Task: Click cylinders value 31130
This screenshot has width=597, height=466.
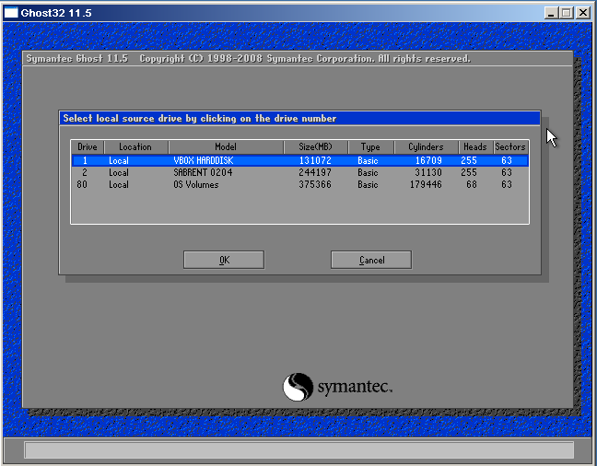Action: [x=428, y=172]
